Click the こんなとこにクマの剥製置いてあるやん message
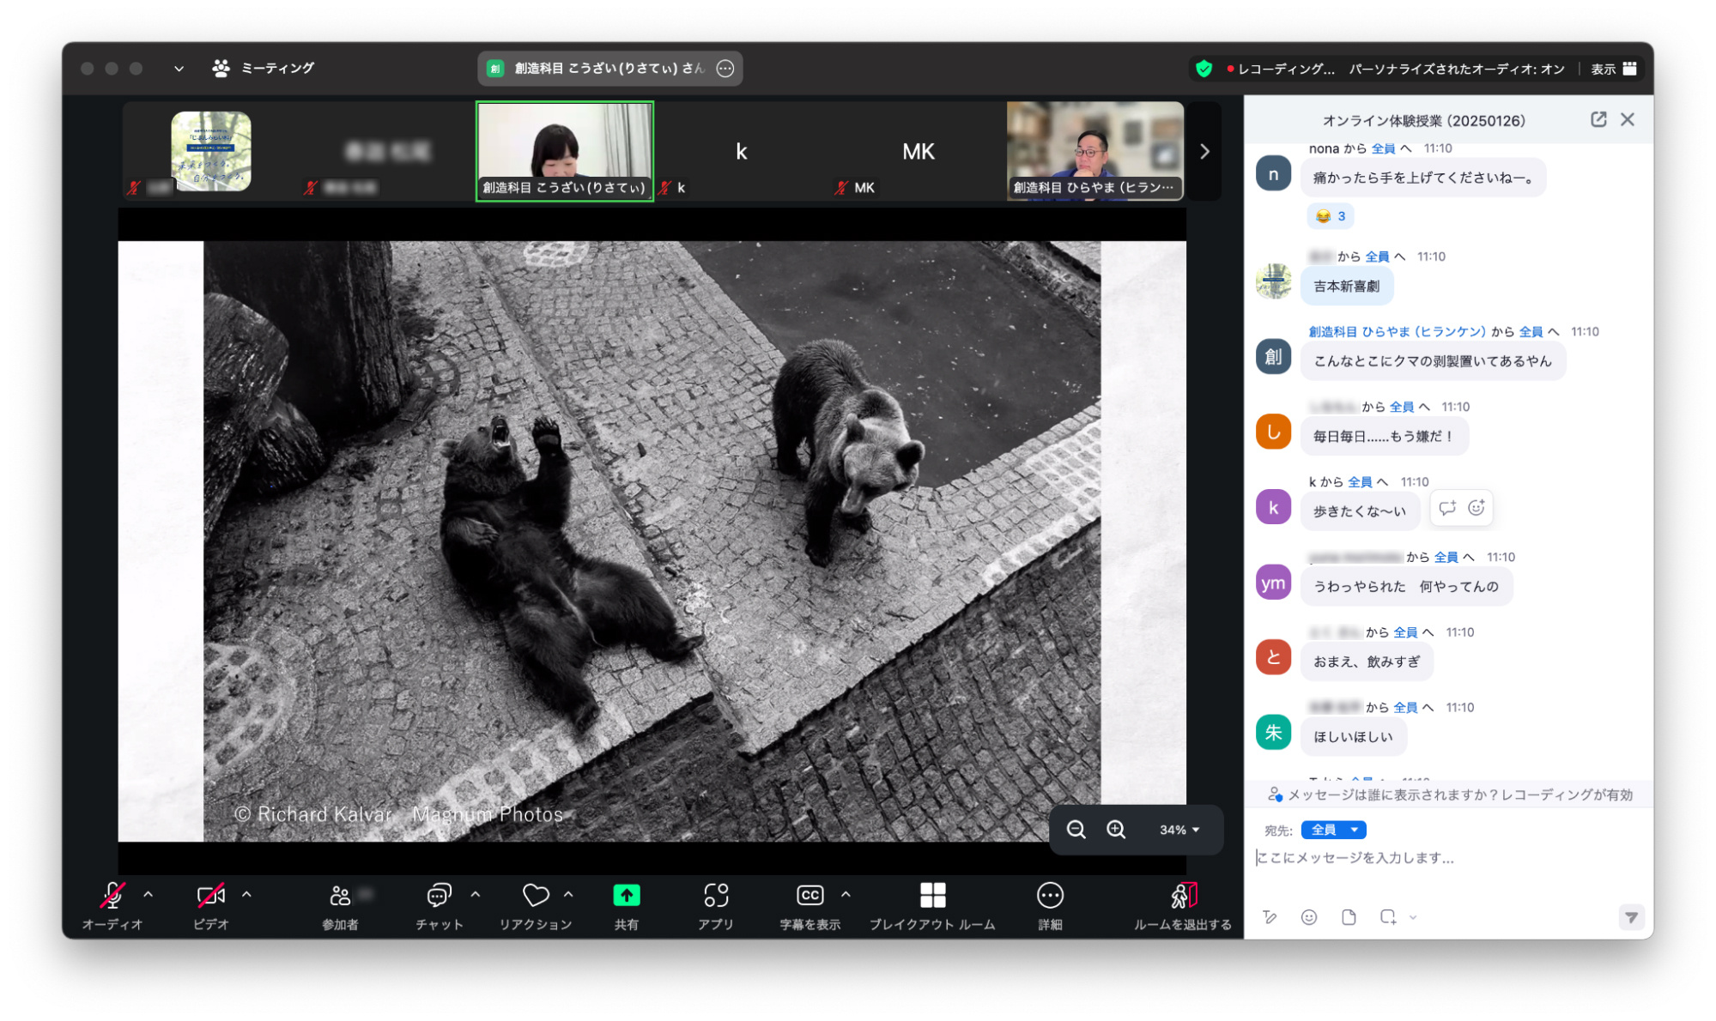The image size is (1716, 1021). pyautogui.click(x=1433, y=361)
